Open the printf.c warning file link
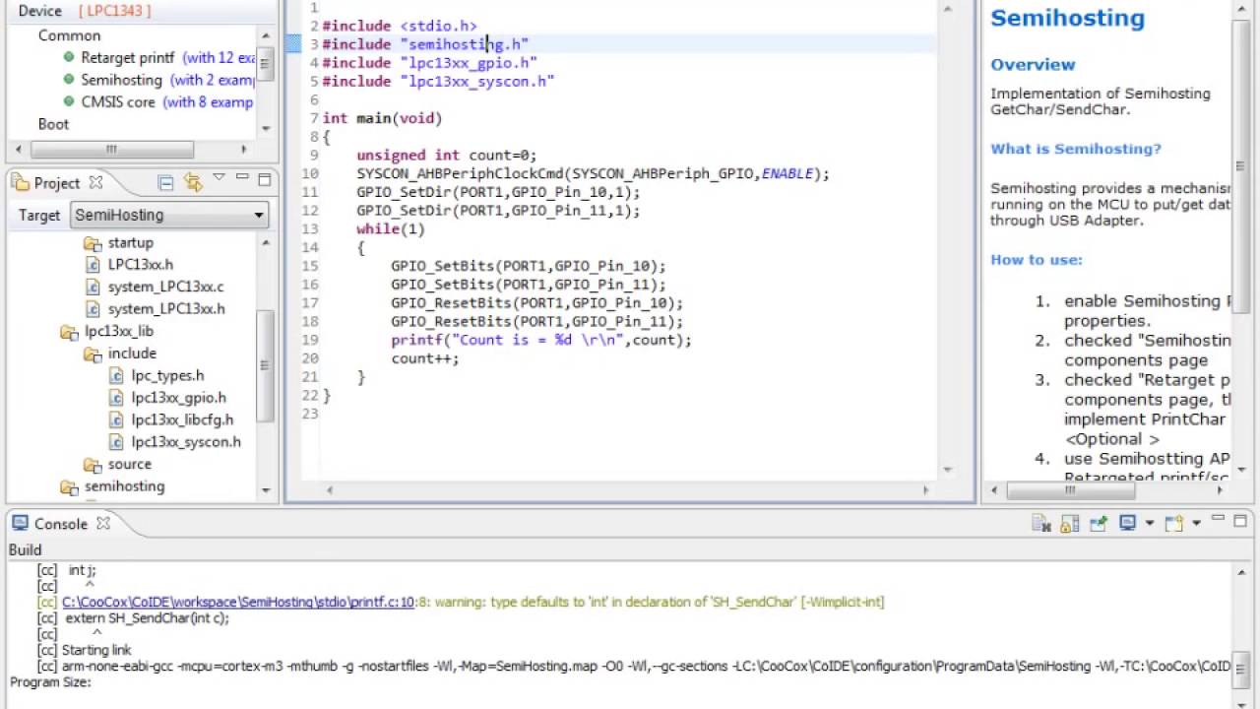The width and height of the screenshot is (1260, 709). (x=237, y=602)
